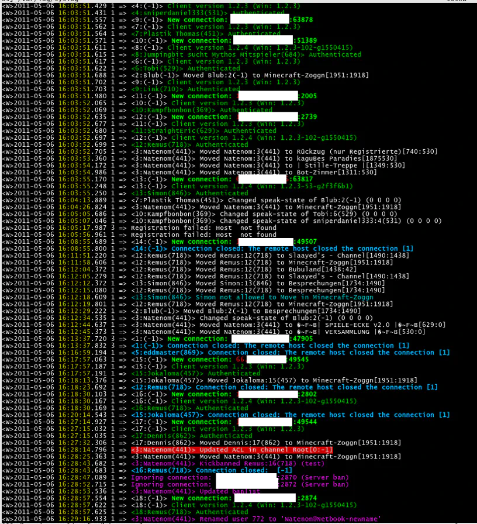The image size is (477, 524).
Task: Click 'Moved Jokaloma:15(457) to Minecraft-Zoggn' entry
Action: (x=274, y=380)
